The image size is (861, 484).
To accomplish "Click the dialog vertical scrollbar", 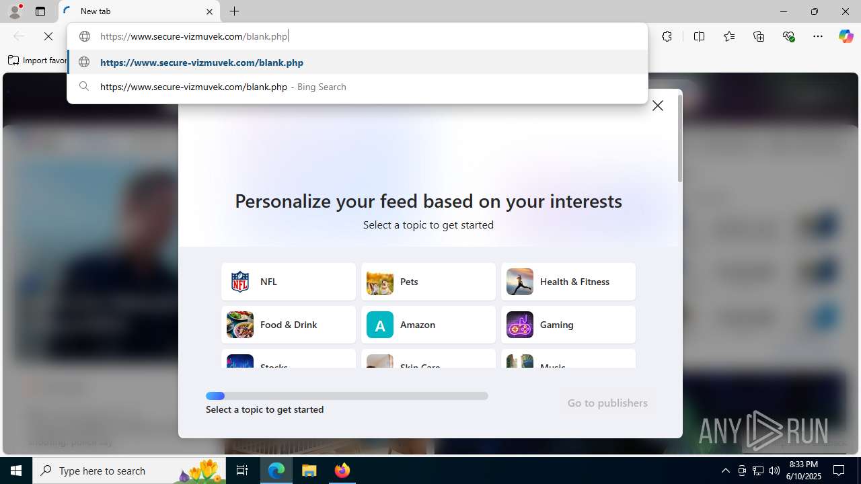I will [680, 138].
